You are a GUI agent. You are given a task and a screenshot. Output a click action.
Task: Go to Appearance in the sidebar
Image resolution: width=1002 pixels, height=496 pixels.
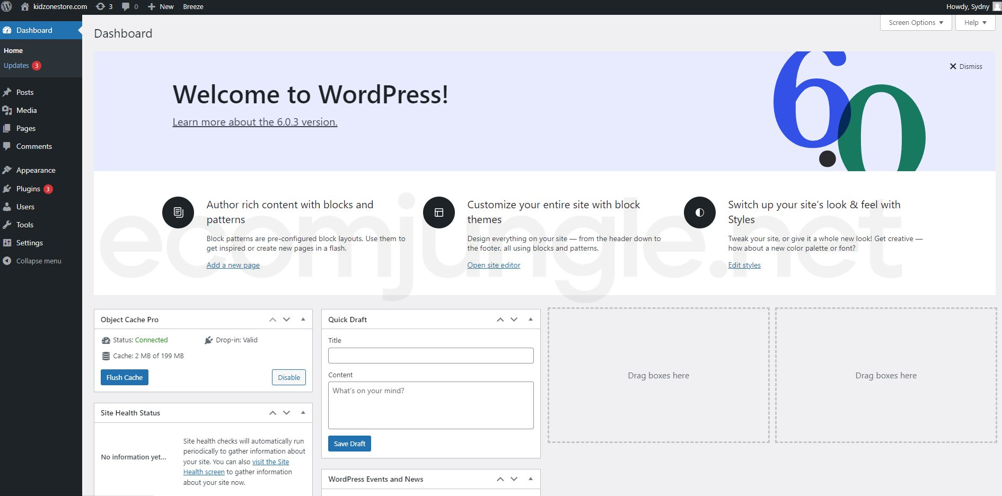click(36, 170)
